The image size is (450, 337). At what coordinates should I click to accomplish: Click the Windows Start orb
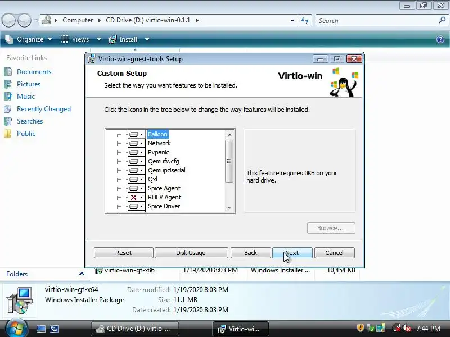[17, 329]
